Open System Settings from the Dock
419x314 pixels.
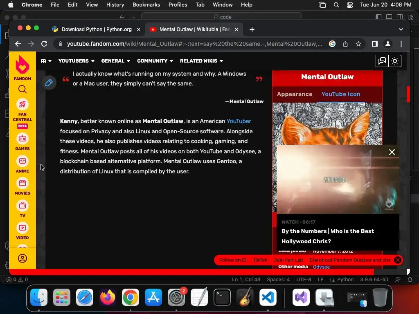[x=176, y=297]
